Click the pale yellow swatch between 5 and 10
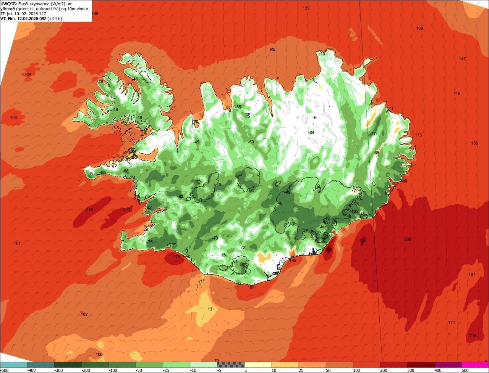This screenshot has width=489, height=373. [258, 365]
